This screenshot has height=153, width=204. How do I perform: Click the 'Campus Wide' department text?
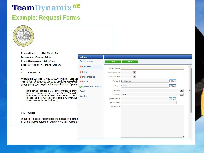(43, 57)
